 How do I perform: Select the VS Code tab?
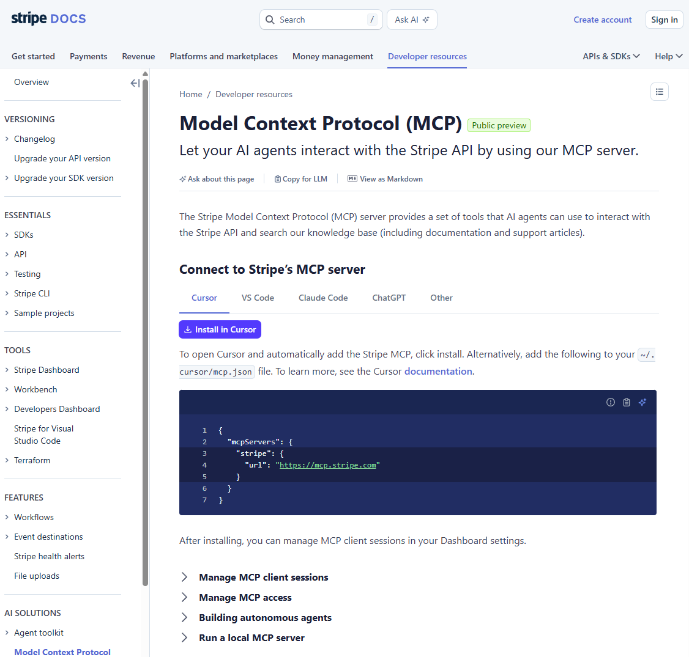coord(258,298)
